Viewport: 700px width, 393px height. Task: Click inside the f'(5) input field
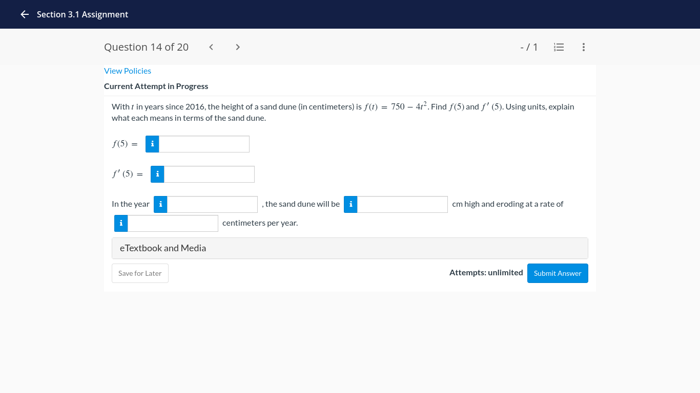(209, 174)
